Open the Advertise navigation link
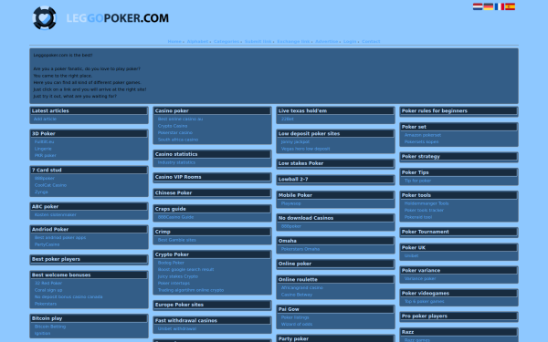This screenshot has width=548, height=342. coord(326,42)
